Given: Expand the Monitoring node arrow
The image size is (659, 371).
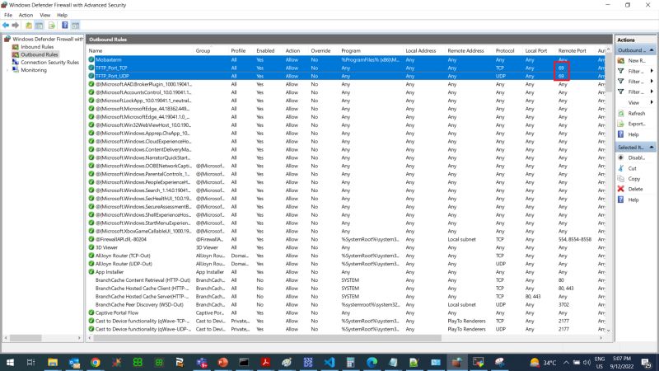Looking at the screenshot, I should coord(7,70).
